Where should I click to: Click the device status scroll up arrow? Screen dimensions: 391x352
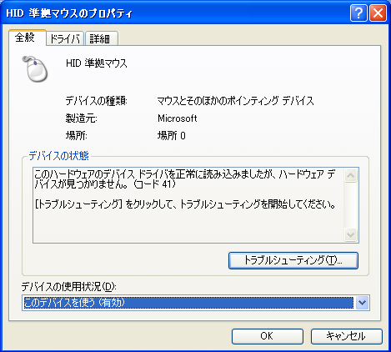(x=351, y=176)
